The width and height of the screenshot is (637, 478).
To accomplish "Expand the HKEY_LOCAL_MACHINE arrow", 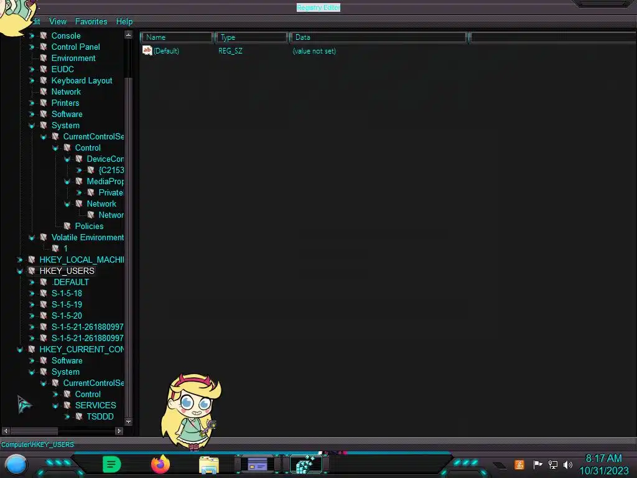I will [20, 260].
